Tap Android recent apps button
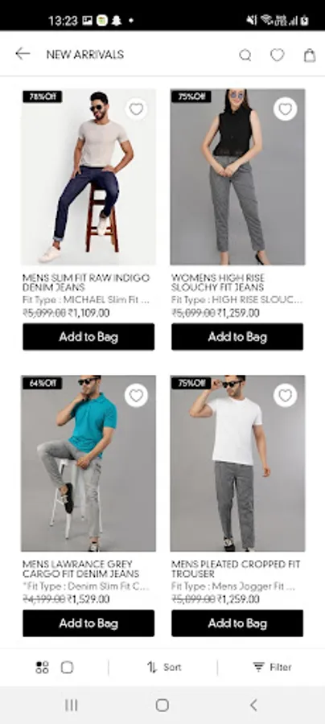This screenshot has height=724, width=325. (x=71, y=705)
